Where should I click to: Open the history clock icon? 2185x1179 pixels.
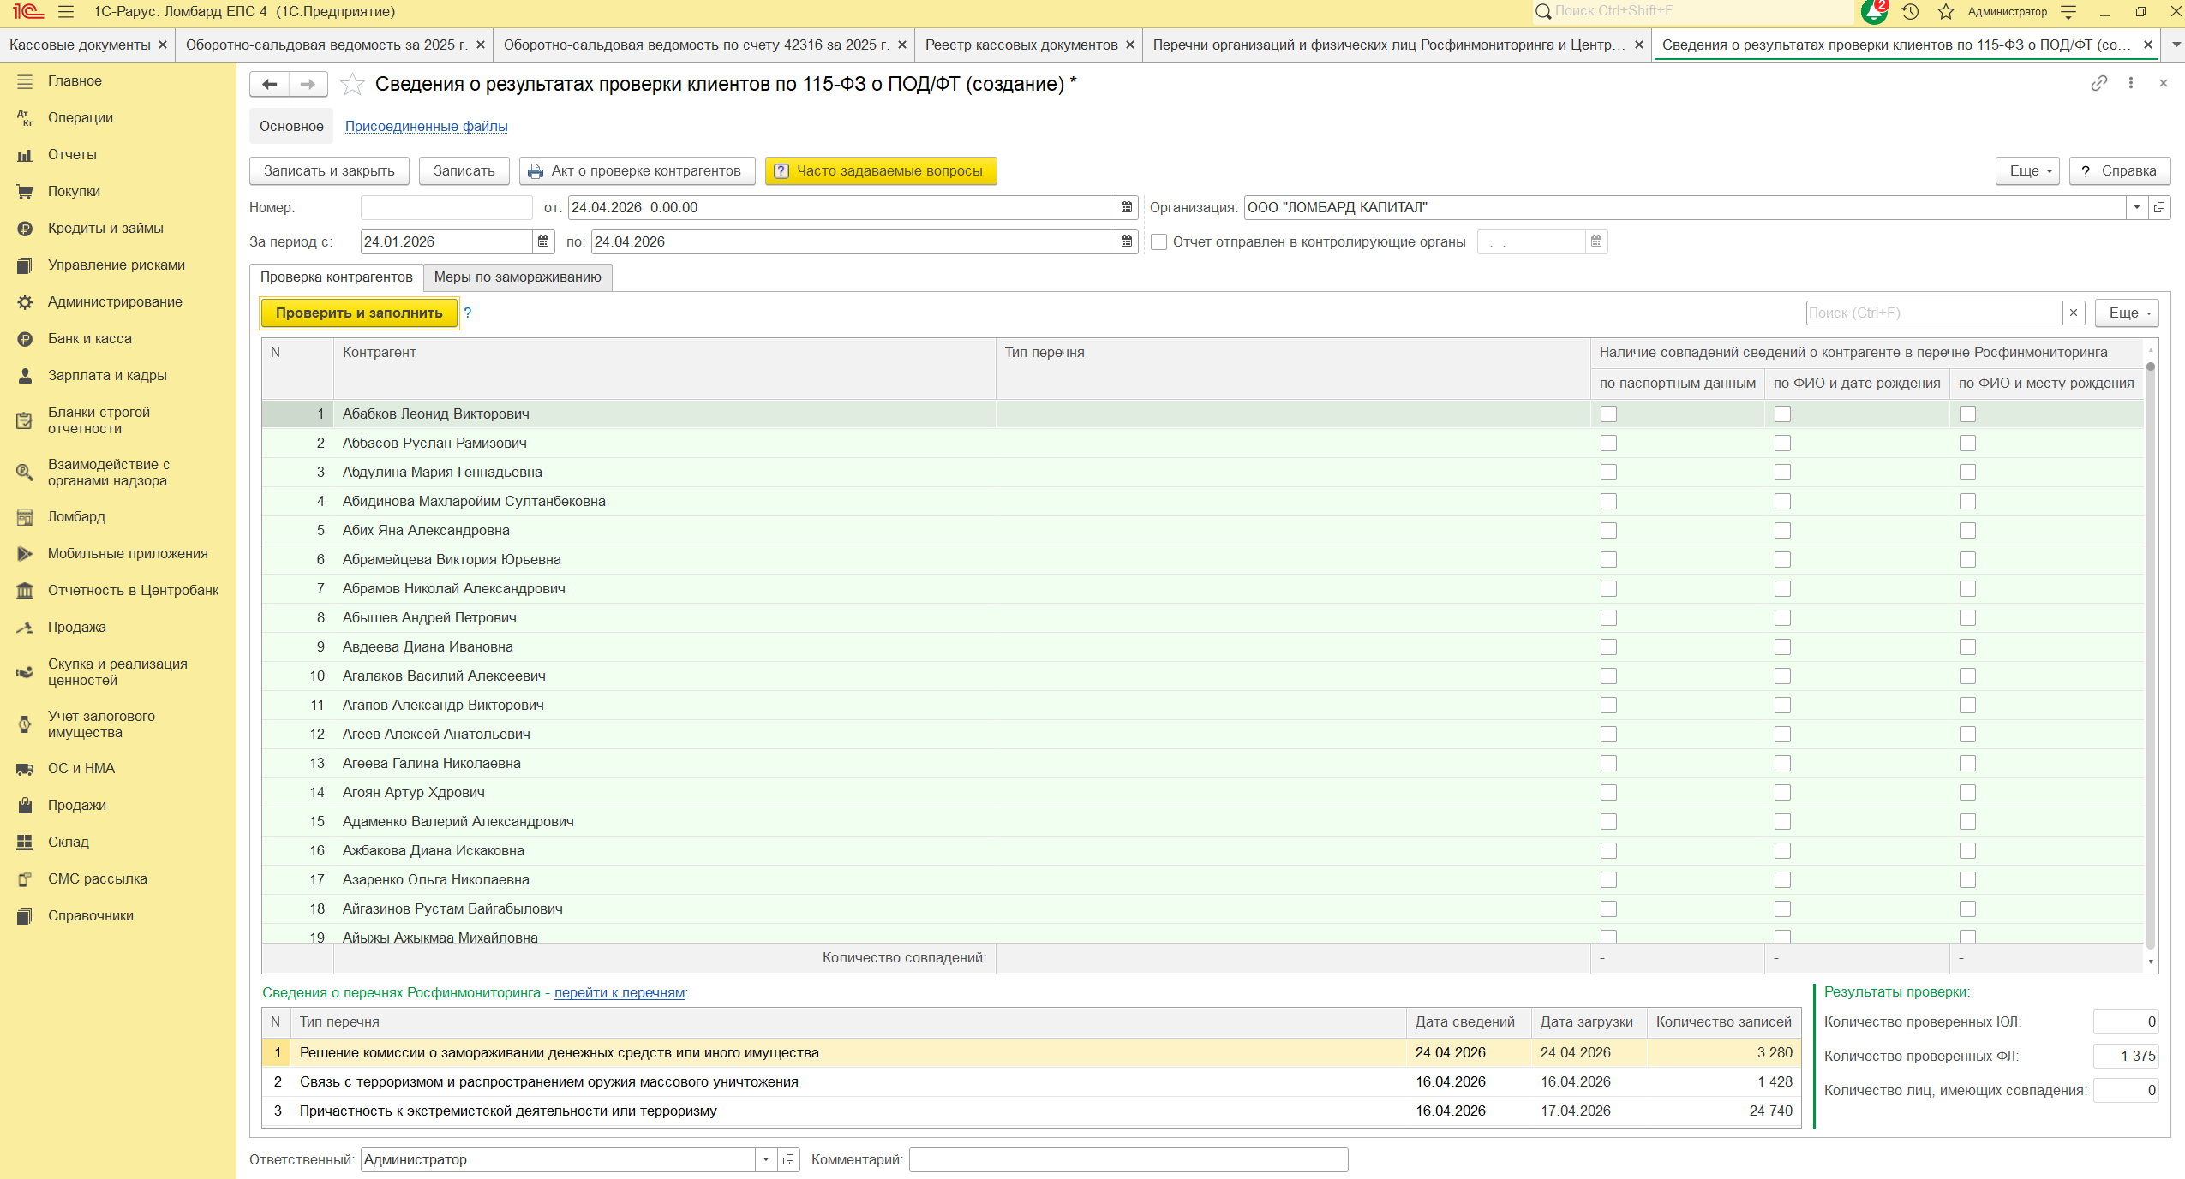coord(1910,12)
